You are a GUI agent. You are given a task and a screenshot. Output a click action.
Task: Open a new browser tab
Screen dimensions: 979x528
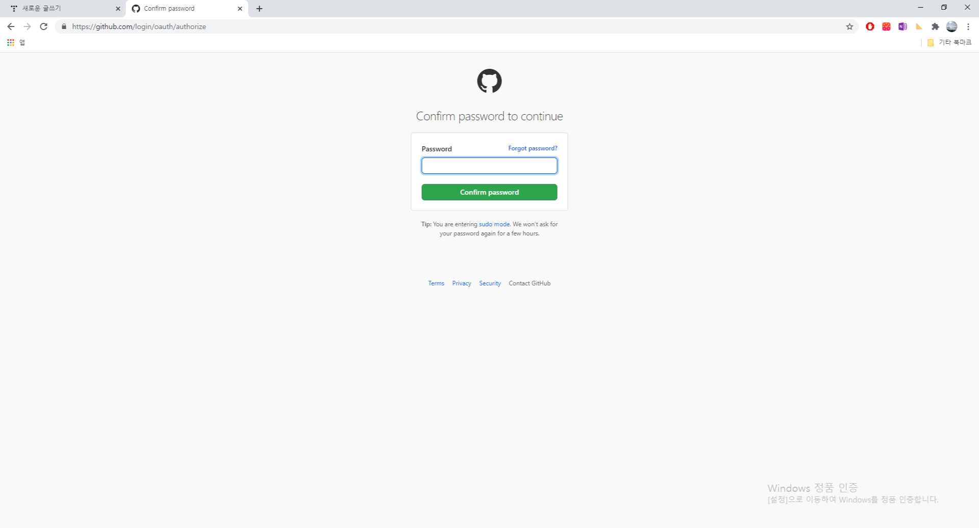[x=259, y=9]
